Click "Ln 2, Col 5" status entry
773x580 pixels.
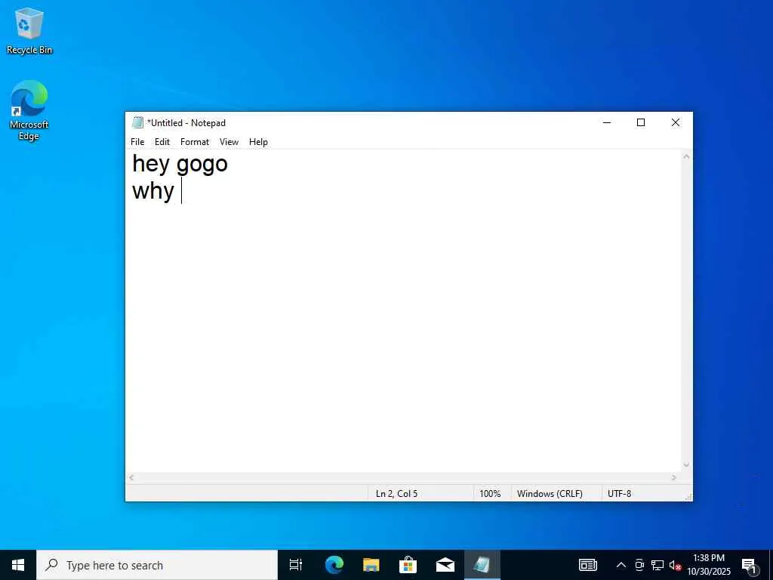[x=396, y=494]
